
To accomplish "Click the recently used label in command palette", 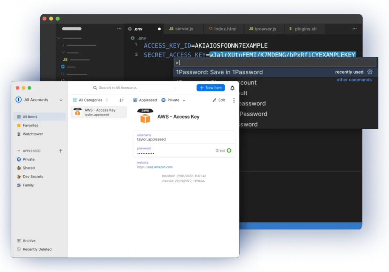I will click(349, 72).
